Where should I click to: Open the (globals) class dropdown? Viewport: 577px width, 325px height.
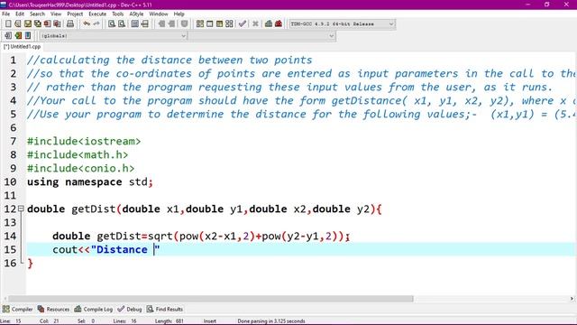point(114,36)
